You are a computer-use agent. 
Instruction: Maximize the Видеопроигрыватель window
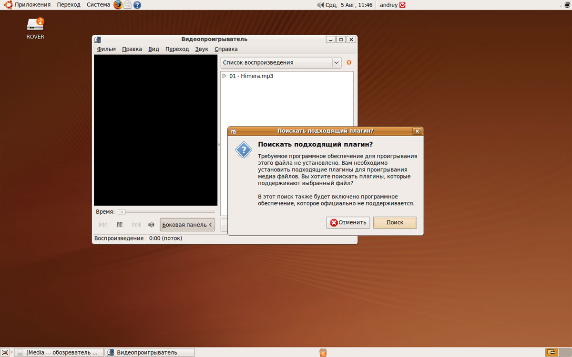tap(341, 40)
